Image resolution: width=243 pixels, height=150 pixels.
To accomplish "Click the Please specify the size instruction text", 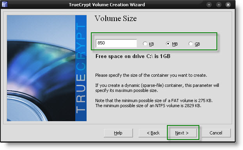I will click(151, 75).
